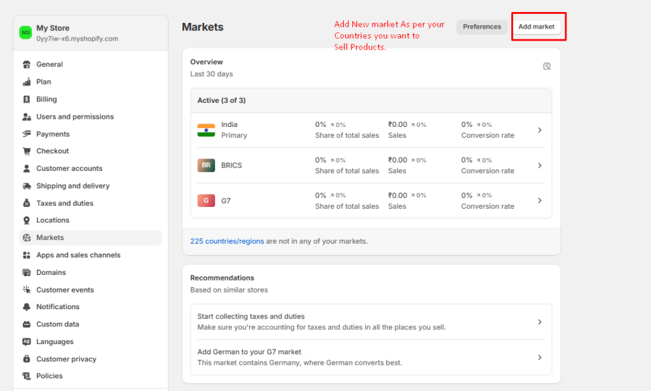This screenshot has height=391, width=651.
Task: Click the Billing receipt icon
Action: (x=27, y=99)
